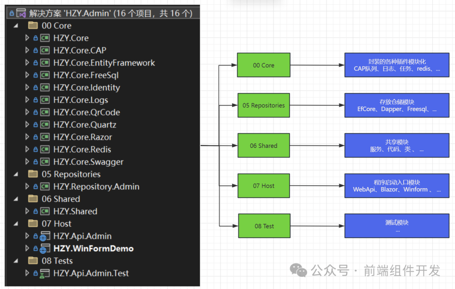Click the C# icon of HZY.Core.Quartz
Screen dimensions: 455x289
pyautogui.click(x=45, y=125)
